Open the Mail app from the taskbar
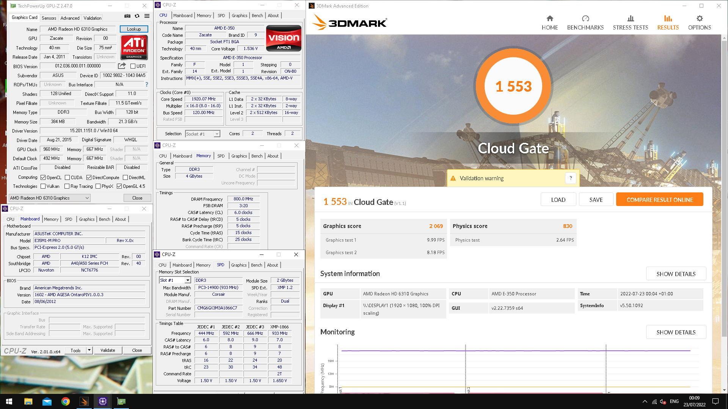The width and height of the screenshot is (728, 409). [47, 401]
